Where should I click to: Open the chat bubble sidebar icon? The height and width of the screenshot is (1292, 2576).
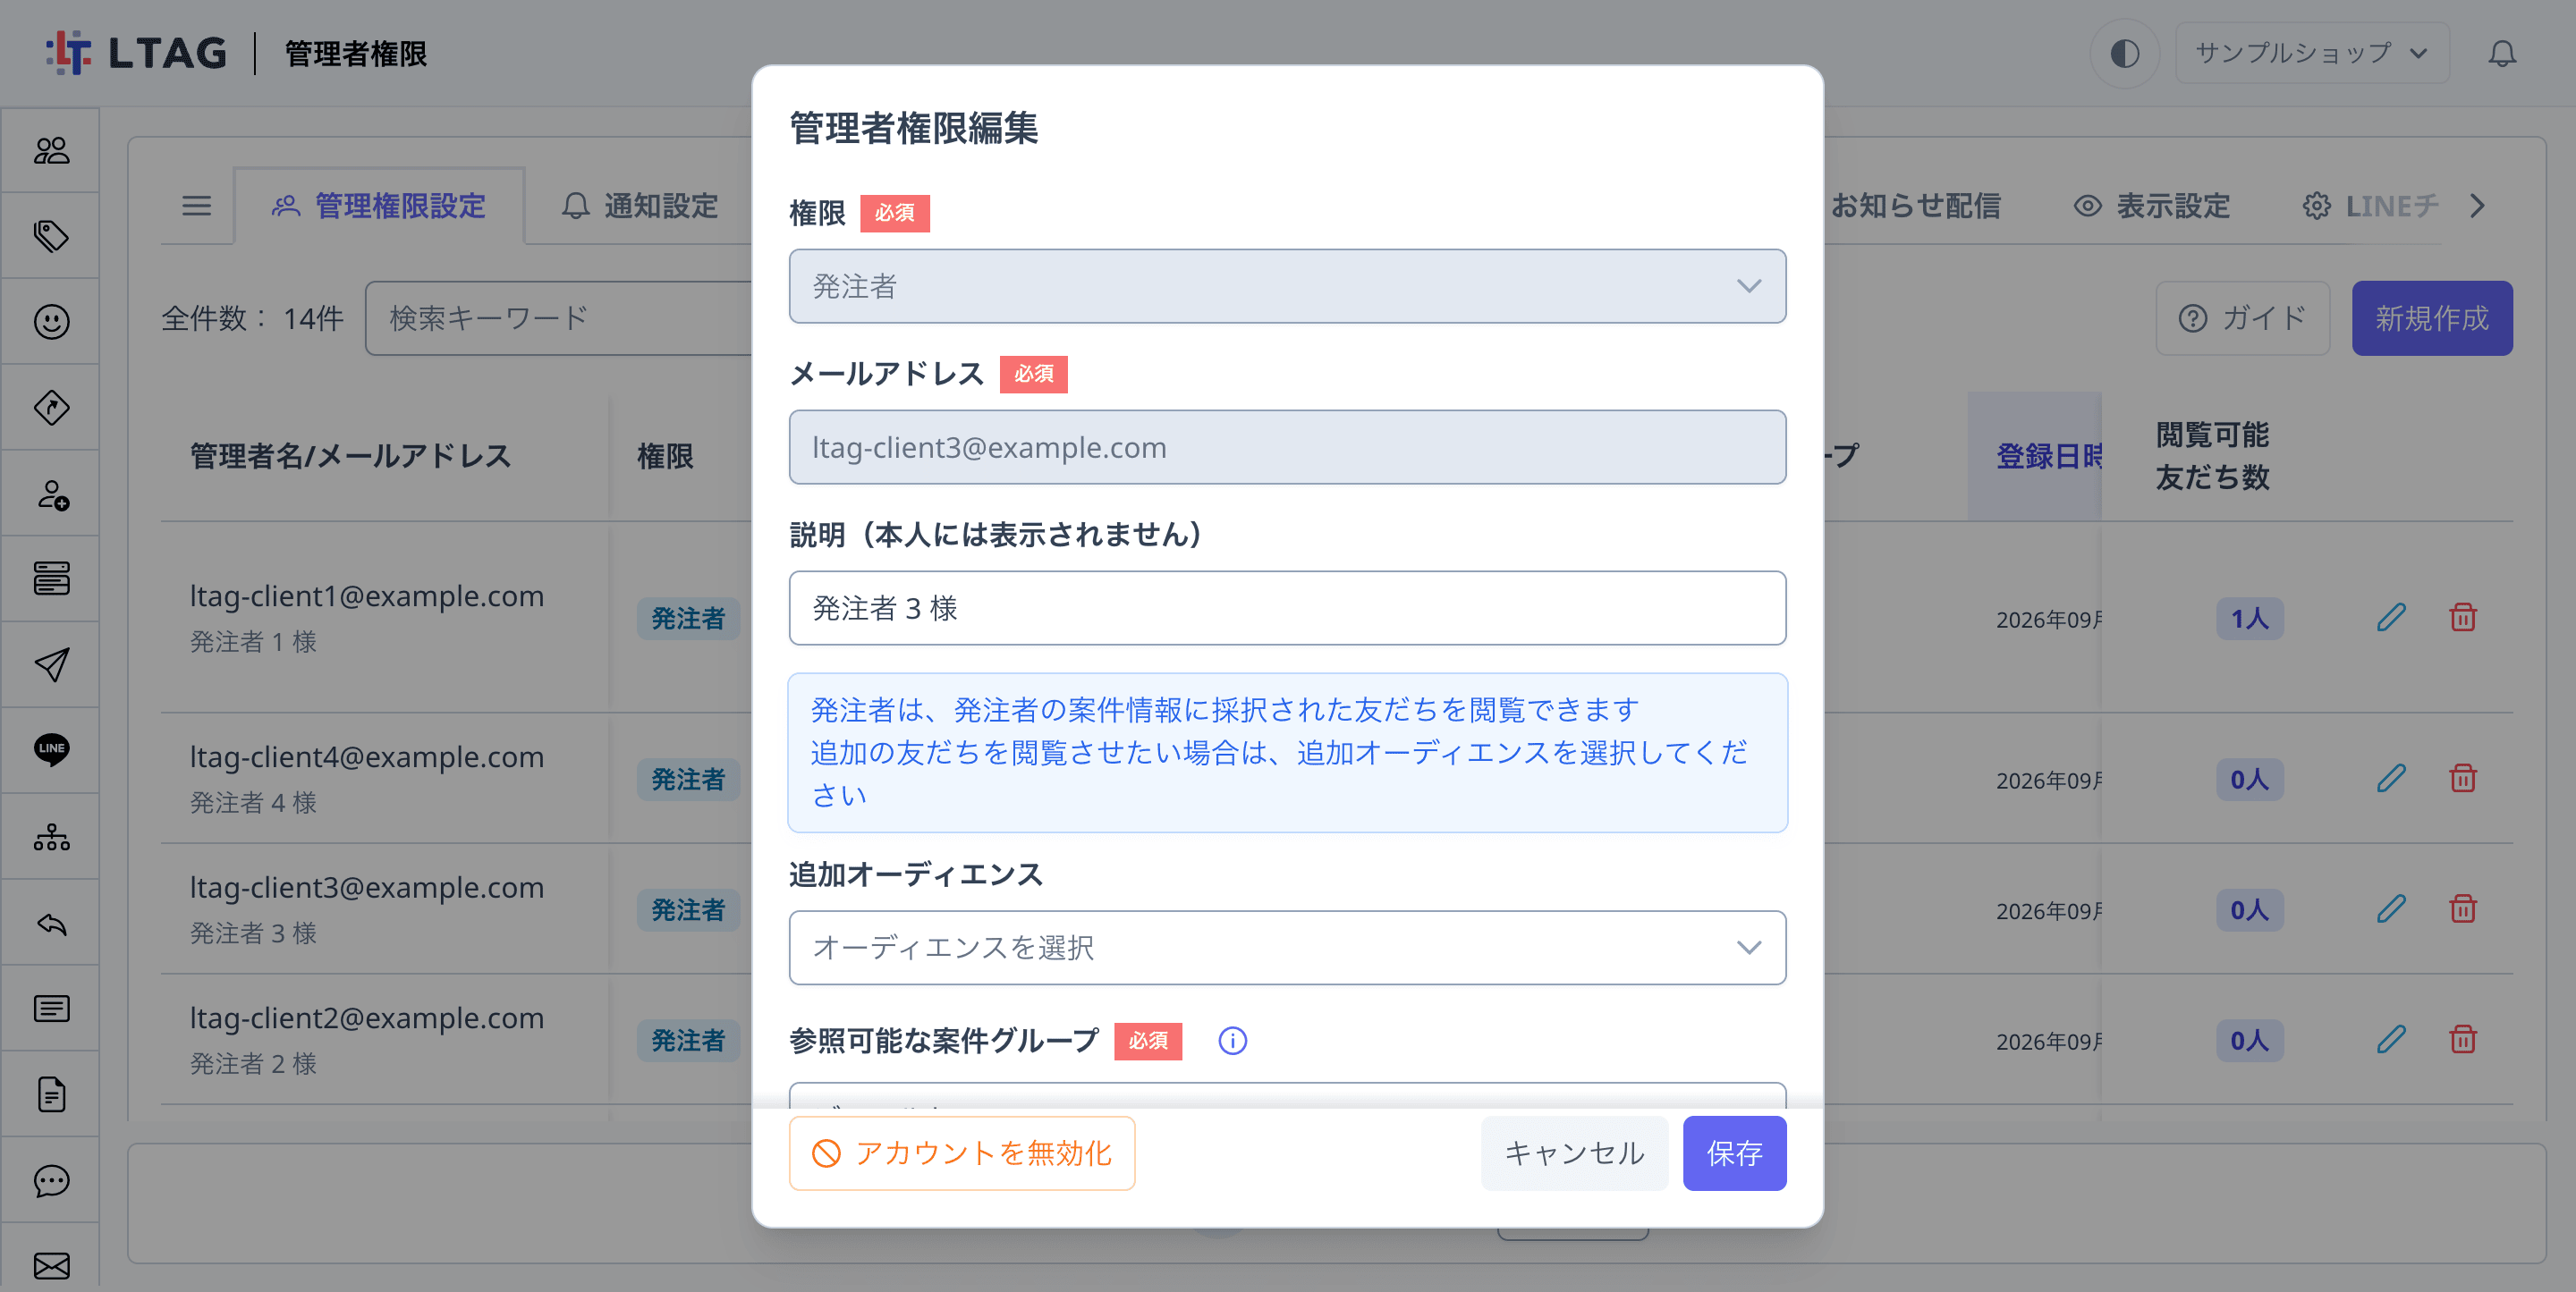(51, 1180)
